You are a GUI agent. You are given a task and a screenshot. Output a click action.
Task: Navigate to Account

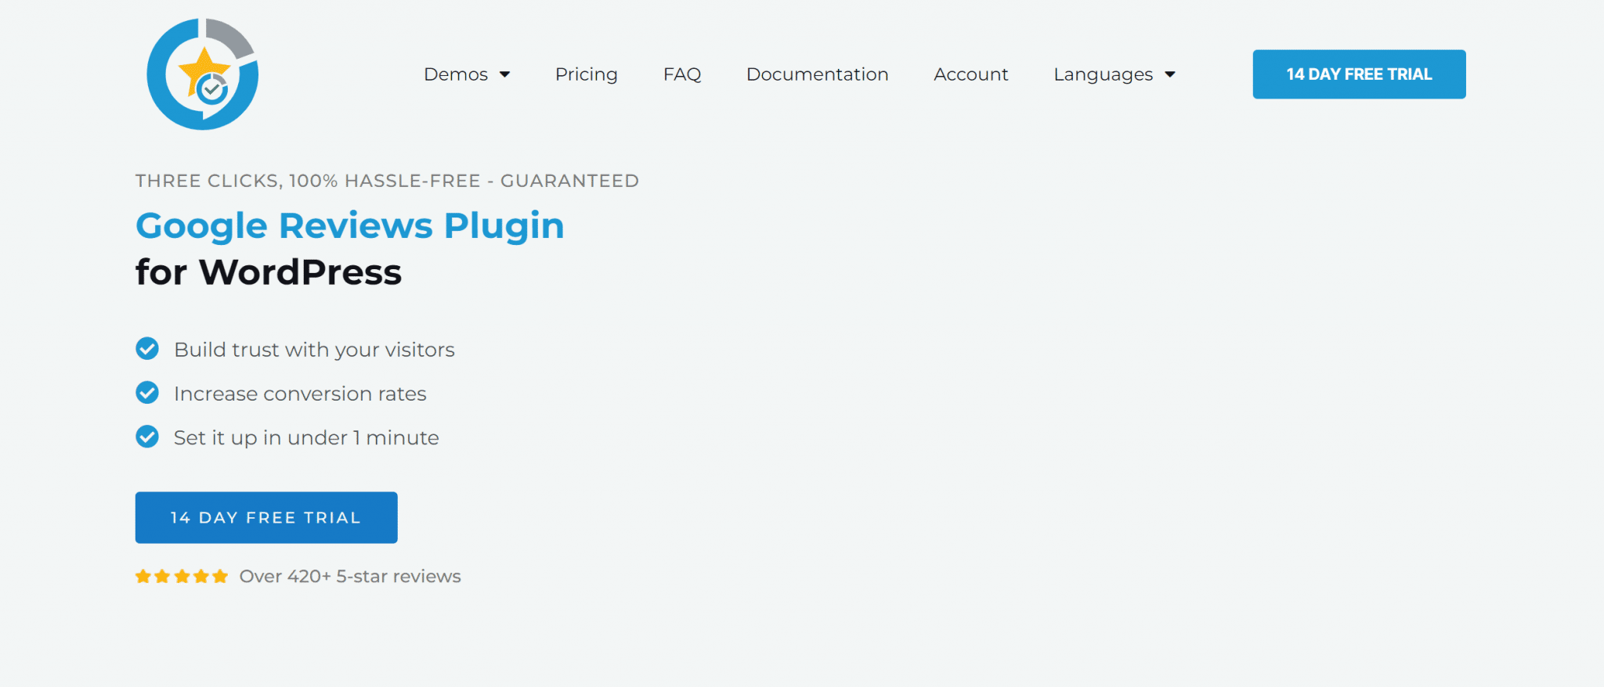point(970,74)
